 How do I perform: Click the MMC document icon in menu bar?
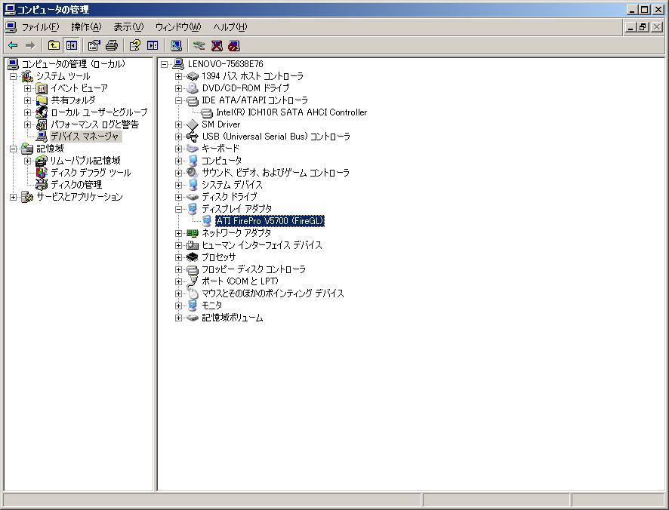pyautogui.click(x=11, y=27)
